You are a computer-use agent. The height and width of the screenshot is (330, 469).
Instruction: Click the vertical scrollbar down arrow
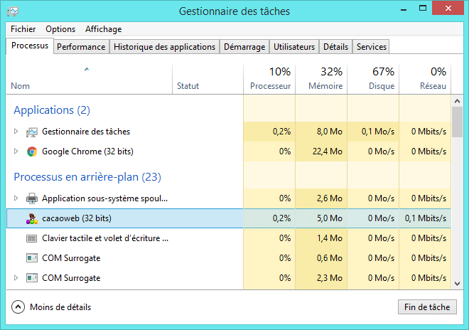pyautogui.click(x=457, y=283)
